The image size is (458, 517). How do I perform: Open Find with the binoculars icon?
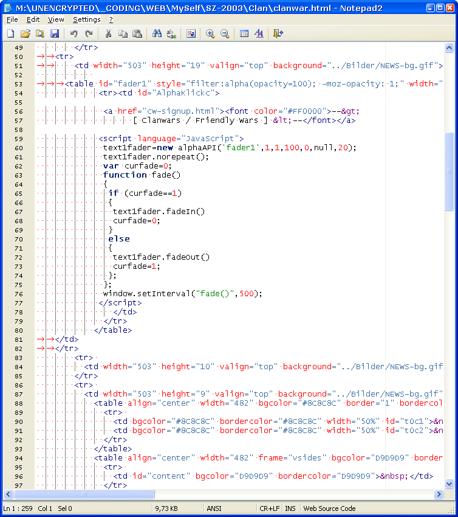pos(157,33)
